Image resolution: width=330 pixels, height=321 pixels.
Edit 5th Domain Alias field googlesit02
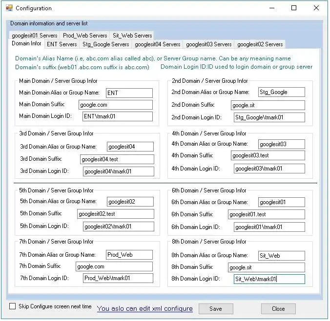click(x=130, y=202)
